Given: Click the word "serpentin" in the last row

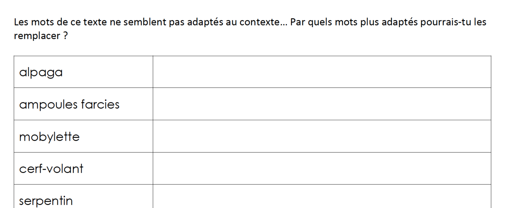Looking at the screenshot, I should (x=46, y=201).
